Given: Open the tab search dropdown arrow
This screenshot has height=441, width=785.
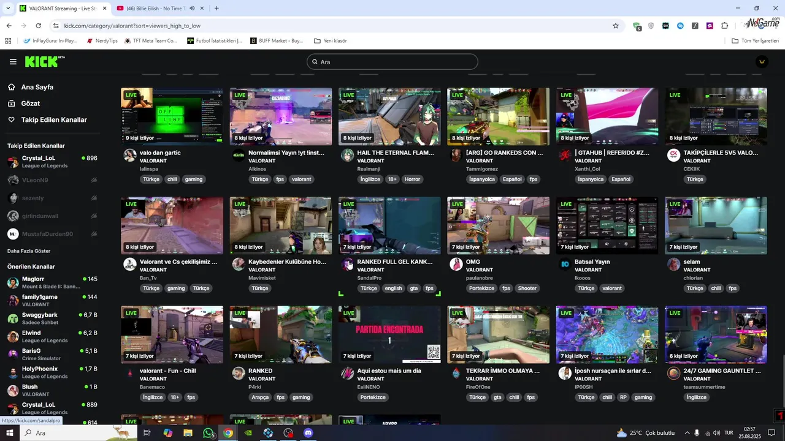Looking at the screenshot, I should pos(8,9).
